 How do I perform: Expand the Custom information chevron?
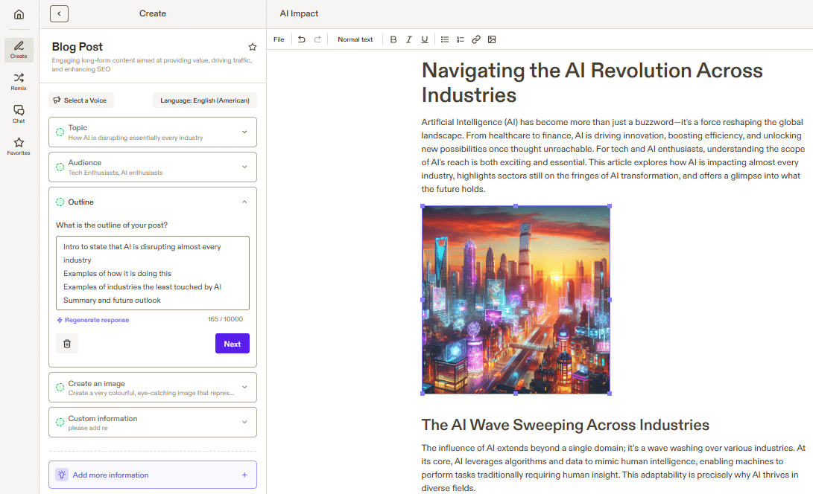244,422
